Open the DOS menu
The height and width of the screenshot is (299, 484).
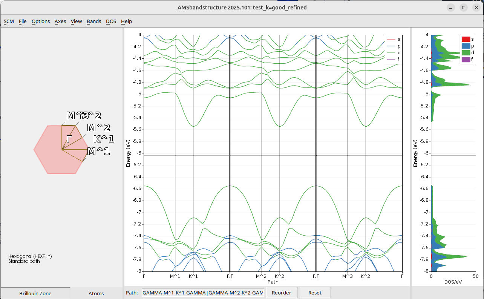pos(111,21)
